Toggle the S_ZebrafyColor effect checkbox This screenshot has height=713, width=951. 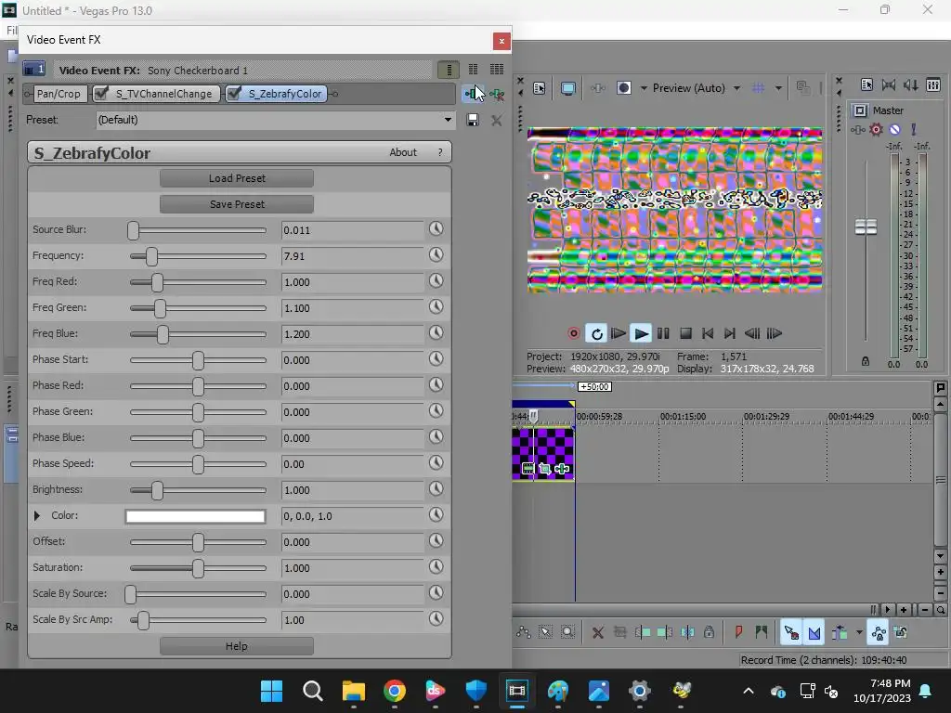(233, 93)
